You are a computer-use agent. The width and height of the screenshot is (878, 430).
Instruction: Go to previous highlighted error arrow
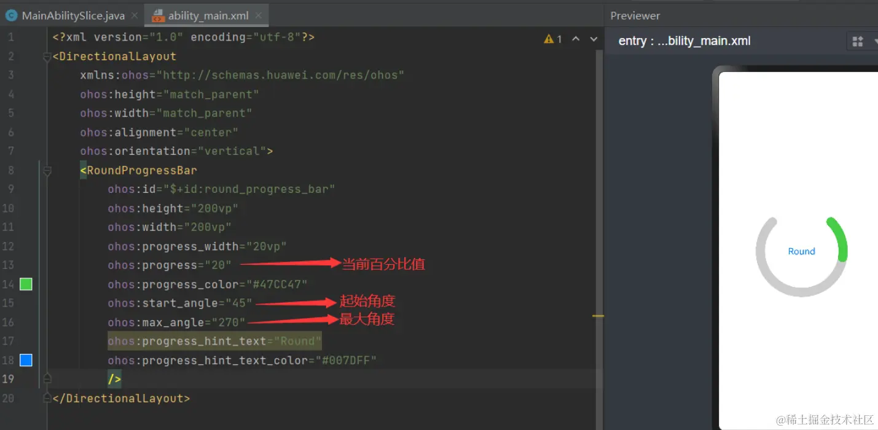point(576,39)
